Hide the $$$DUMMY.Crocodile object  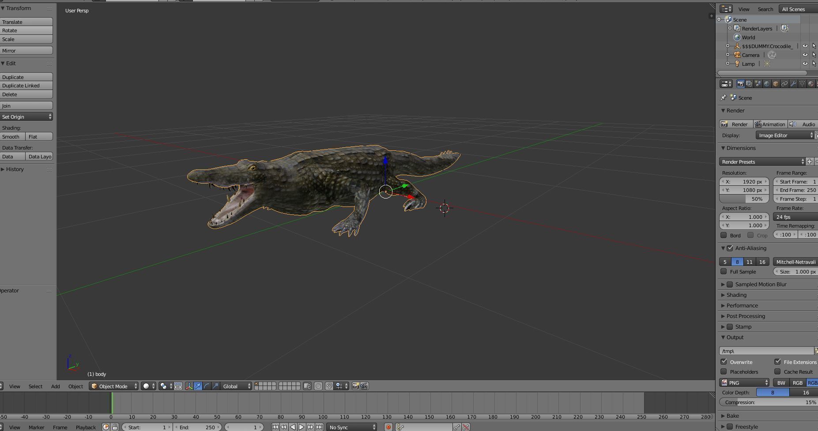coord(805,46)
